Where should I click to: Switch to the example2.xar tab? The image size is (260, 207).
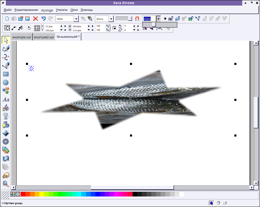43,37
